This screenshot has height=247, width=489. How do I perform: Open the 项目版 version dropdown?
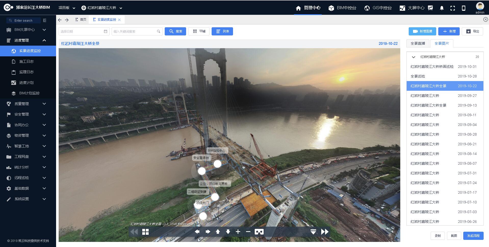[x=67, y=8]
